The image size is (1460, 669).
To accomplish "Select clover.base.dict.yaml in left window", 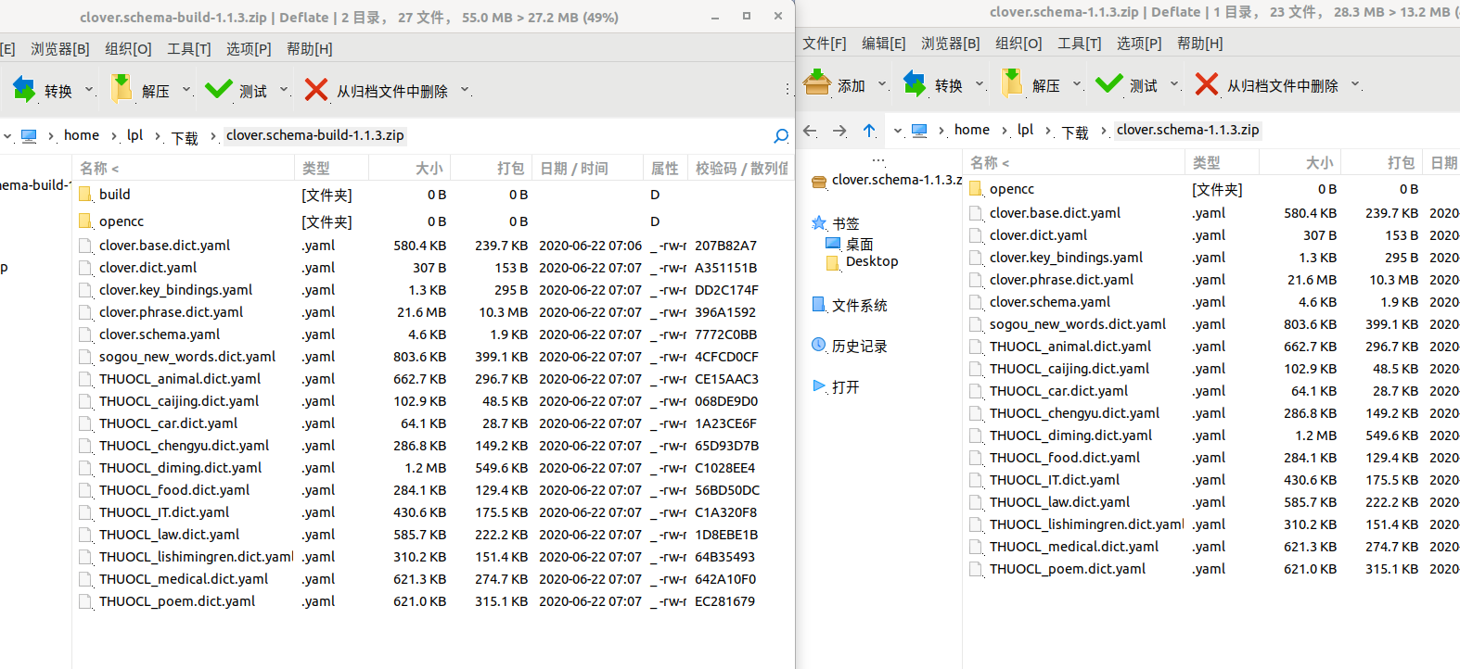I will pyautogui.click(x=165, y=246).
